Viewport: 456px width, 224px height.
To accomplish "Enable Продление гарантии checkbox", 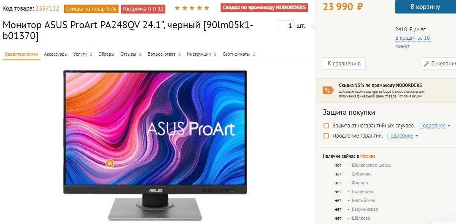I will 326,136.
